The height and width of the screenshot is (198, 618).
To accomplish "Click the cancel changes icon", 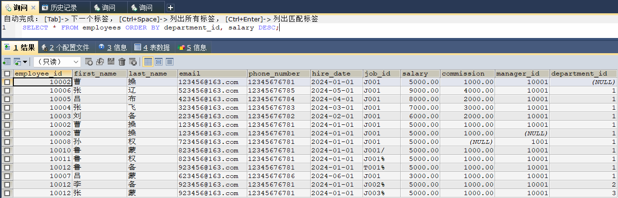I will [x=133, y=62].
